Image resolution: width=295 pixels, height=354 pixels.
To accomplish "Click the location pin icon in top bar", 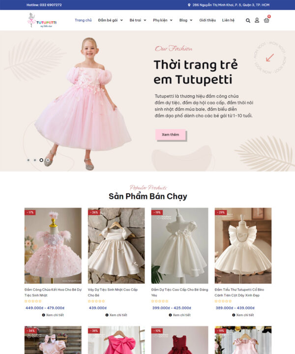I will (189, 5).
